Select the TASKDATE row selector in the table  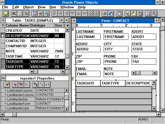click(x=3, y=62)
